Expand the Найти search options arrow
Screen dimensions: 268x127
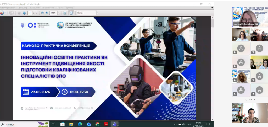click(x=98, y=13)
